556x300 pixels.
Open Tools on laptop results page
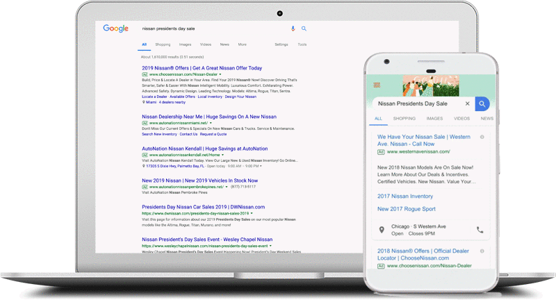point(302,44)
